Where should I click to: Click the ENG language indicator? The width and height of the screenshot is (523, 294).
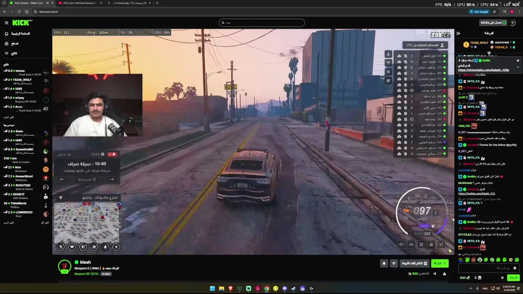[x=485, y=288]
